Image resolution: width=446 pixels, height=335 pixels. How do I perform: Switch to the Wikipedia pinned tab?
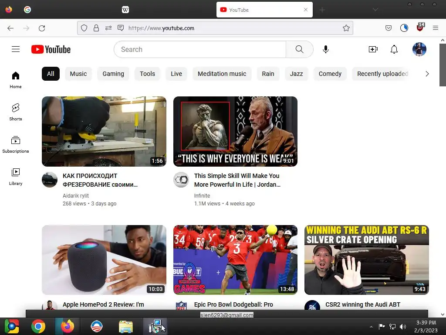125,10
